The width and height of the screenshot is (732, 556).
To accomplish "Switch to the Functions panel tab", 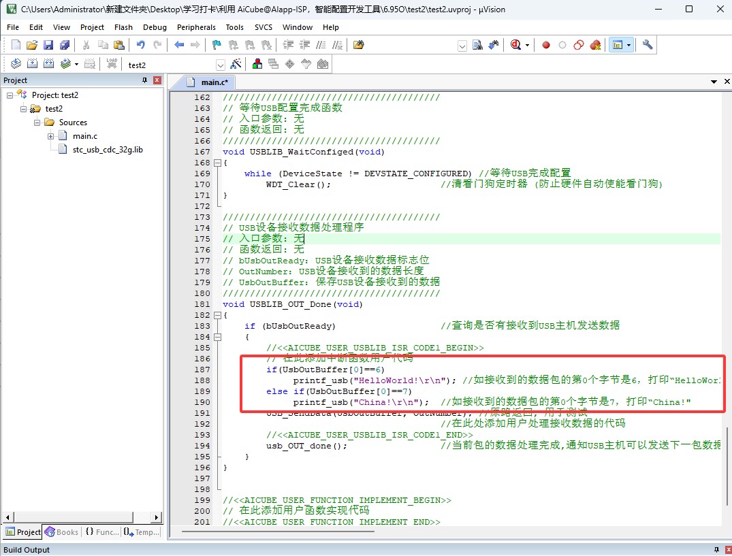I will click(x=101, y=532).
